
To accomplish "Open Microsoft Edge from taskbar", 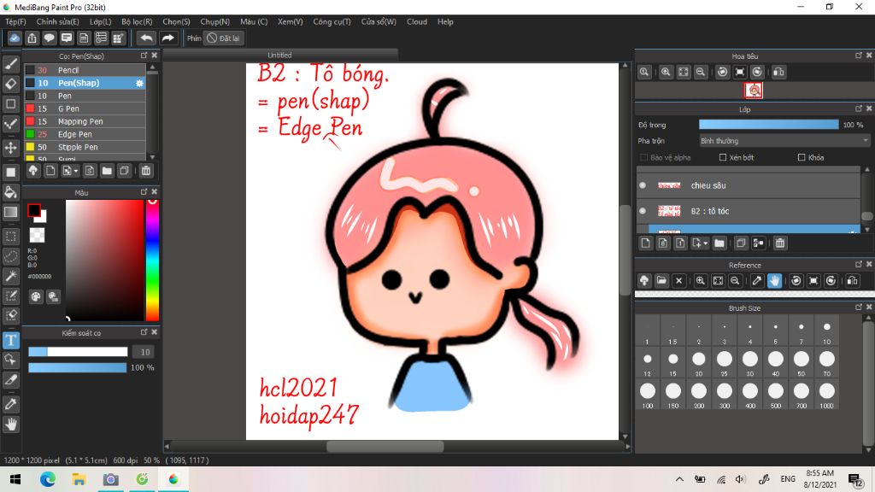I will pos(48,479).
